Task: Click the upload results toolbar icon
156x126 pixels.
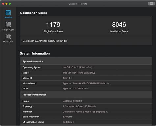Action: click(151, 4)
